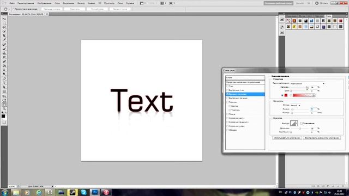Select the Move tool in the toolbox
This screenshot has width=349, height=196.
[4, 19]
